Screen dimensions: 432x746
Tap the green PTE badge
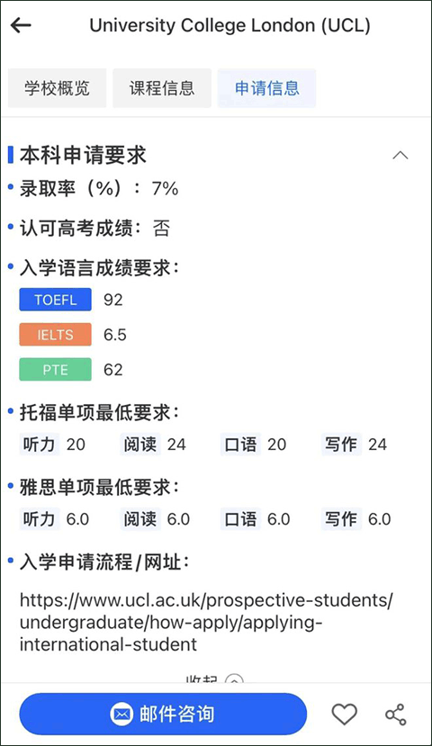pyautogui.click(x=55, y=370)
